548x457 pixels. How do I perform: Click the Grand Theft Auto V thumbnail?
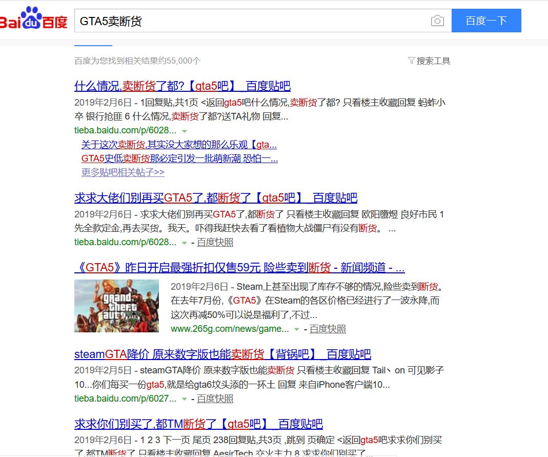pos(116,306)
